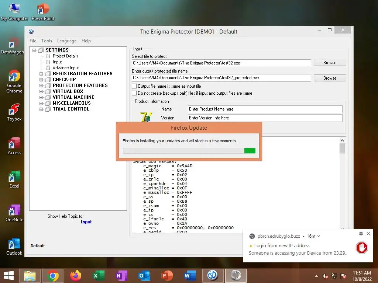Viewport: 378px width, 283px height.
Task: Open Outlook from taskbar
Action: click(144, 276)
